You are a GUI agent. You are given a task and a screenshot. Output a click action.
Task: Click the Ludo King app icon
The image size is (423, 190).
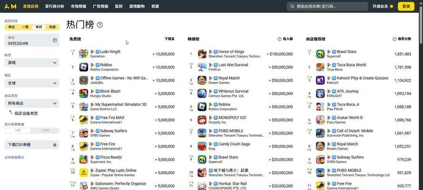(84, 54)
